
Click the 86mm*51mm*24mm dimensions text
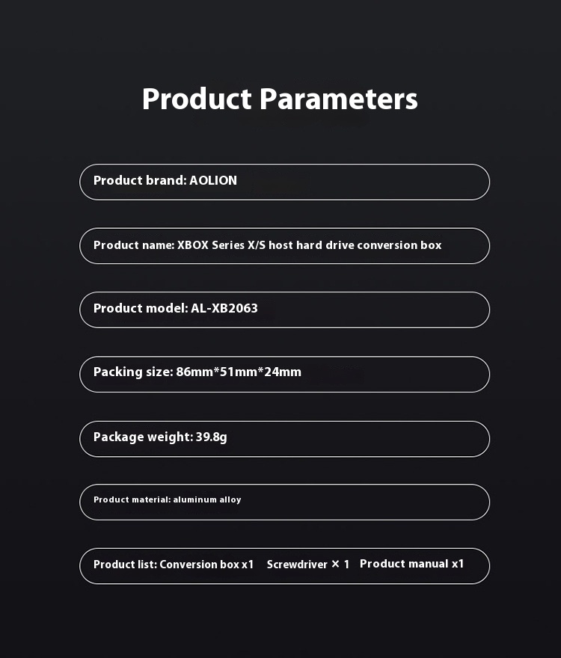[239, 372]
